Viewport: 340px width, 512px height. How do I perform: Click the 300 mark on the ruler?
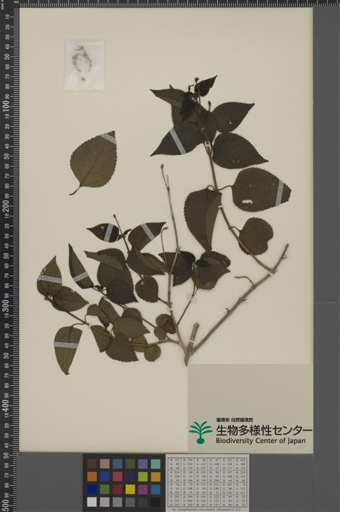pyautogui.click(x=6, y=305)
